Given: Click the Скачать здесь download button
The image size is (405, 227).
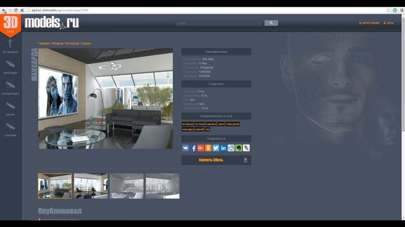Looking at the screenshot, I should (x=216, y=160).
